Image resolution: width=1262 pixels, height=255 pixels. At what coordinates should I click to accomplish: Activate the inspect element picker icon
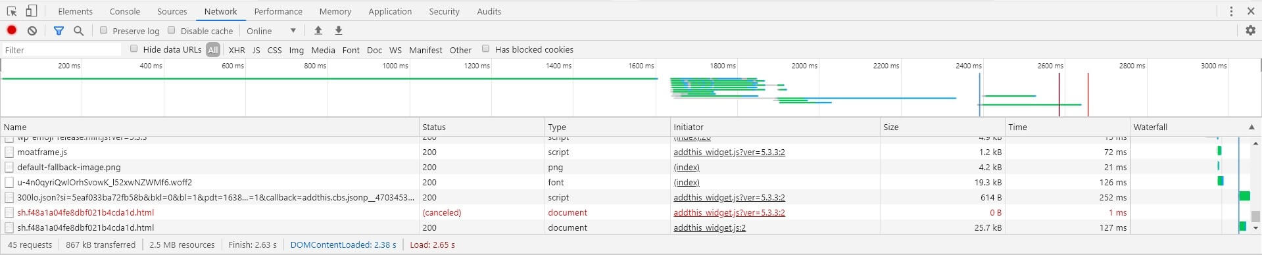[11, 11]
